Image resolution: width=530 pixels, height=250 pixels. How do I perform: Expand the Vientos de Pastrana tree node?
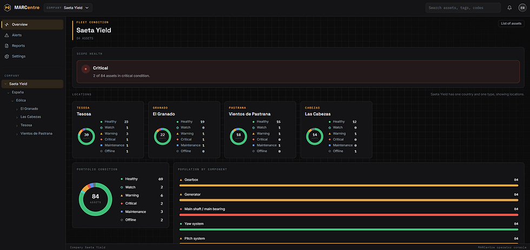[17, 133]
